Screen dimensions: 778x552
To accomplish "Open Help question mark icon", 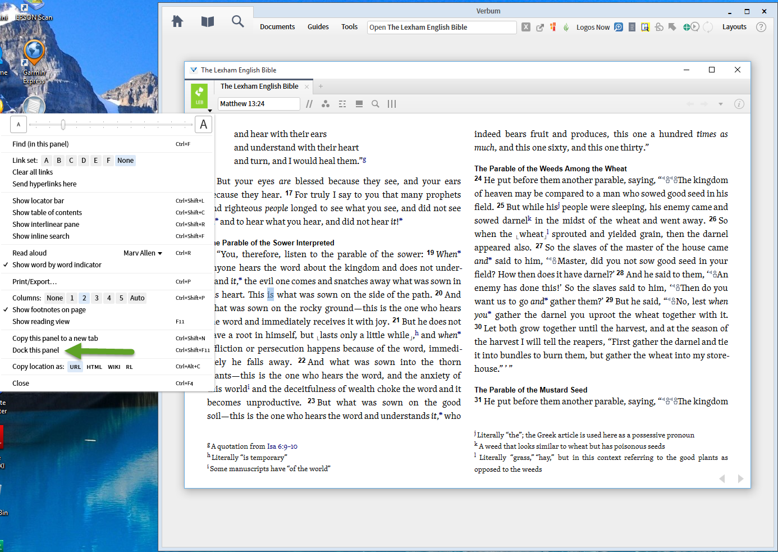I will tap(761, 27).
